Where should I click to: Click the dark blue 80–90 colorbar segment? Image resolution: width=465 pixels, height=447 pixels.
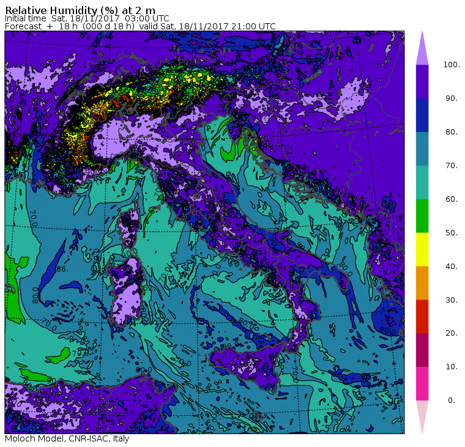pos(422,115)
